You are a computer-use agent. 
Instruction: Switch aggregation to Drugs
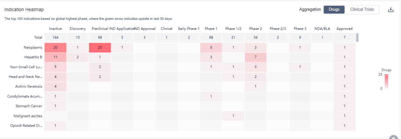(x=334, y=9)
